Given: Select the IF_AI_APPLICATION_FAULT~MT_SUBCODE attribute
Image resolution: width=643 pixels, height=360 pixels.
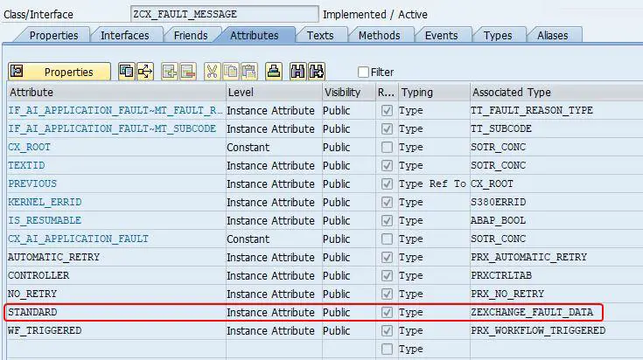Looking at the screenshot, I should [x=112, y=128].
